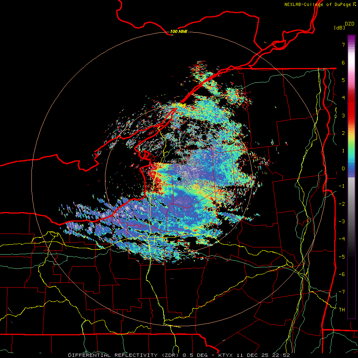The height and width of the screenshot is (358, 358).
Task: Click the -6 value on the color scale
Action: [x=342, y=274]
